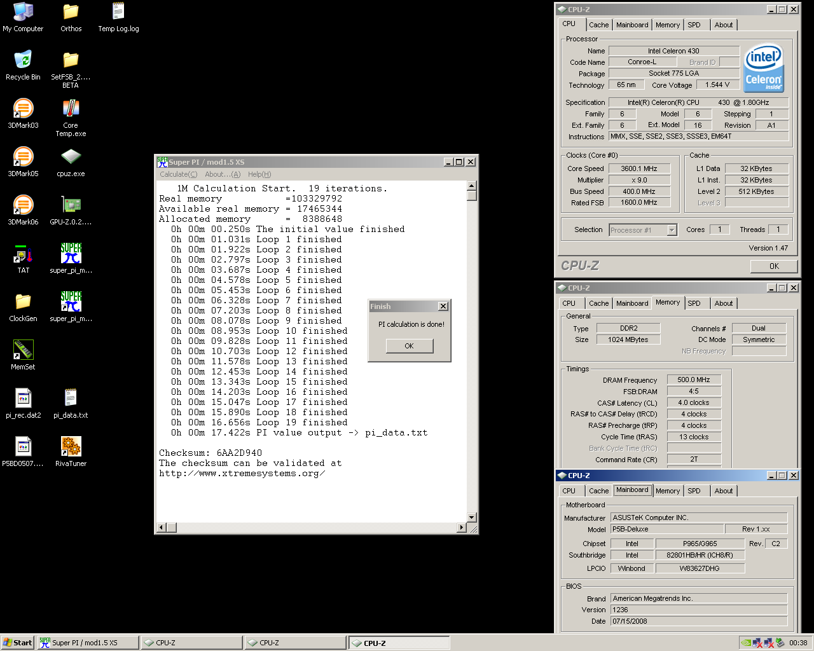The width and height of the screenshot is (814, 651).
Task: Click the Rated FSB value 1600.0 MHz
Action: 638,202
